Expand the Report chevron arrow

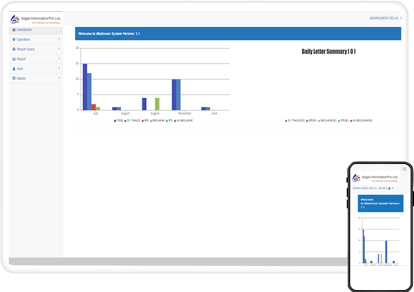pyautogui.click(x=59, y=58)
